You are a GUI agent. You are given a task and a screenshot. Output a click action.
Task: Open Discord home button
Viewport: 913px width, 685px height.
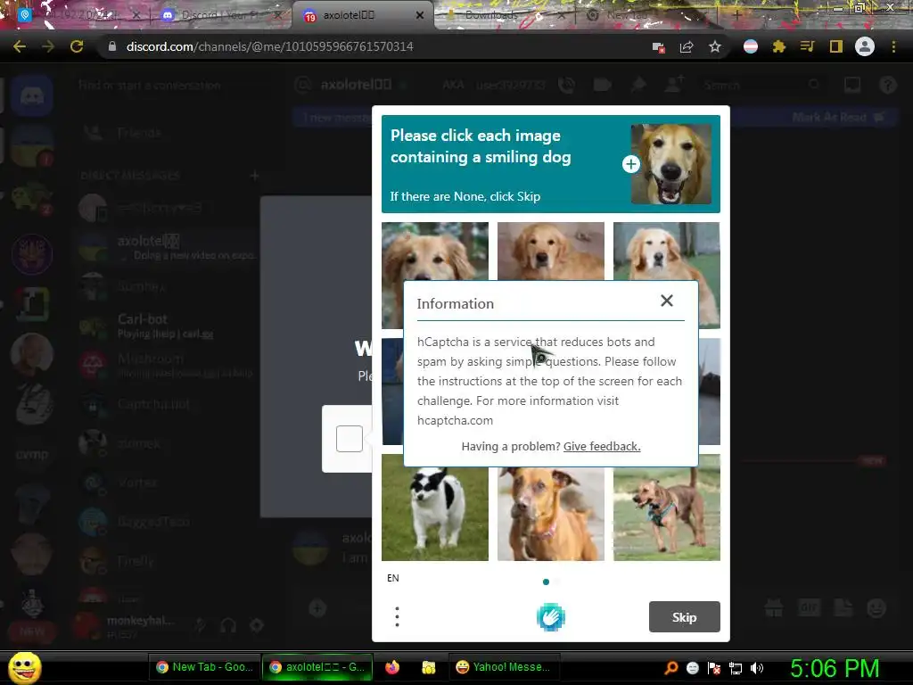pos(32,95)
